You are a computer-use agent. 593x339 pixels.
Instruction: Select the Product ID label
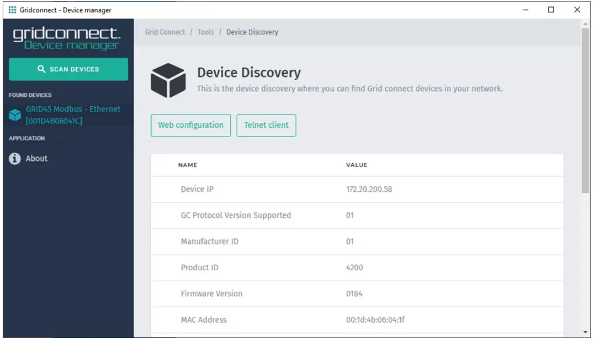click(x=199, y=268)
